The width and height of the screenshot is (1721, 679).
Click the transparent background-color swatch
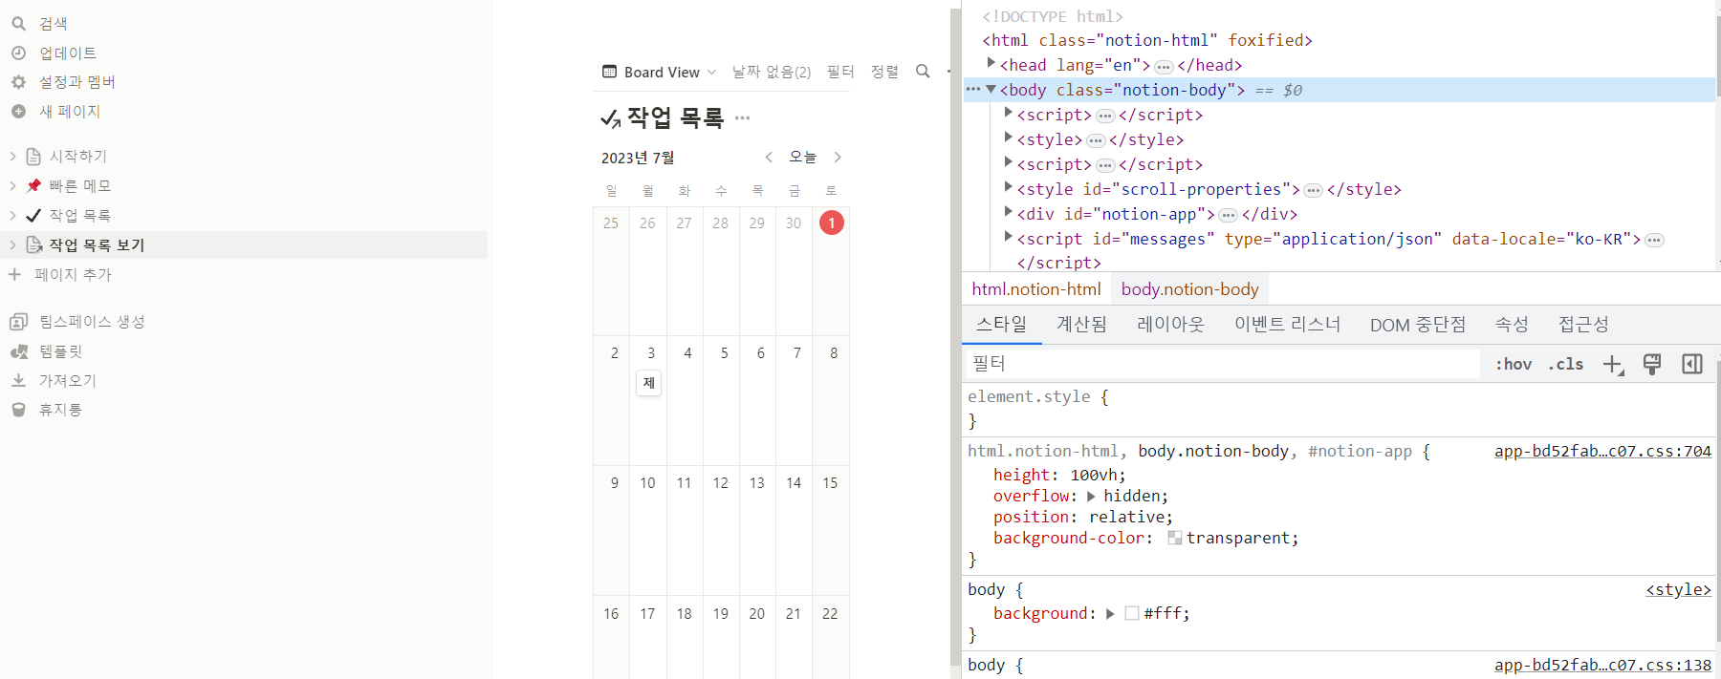[1175, 539]
